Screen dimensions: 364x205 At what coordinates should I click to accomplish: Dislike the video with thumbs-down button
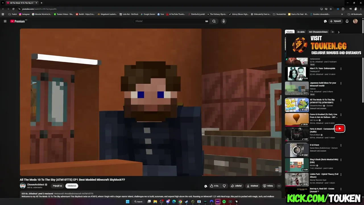224,186
